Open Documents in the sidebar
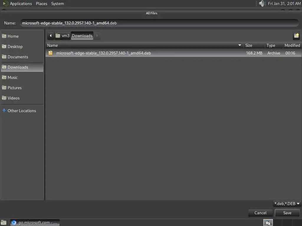 pos(22,57)
